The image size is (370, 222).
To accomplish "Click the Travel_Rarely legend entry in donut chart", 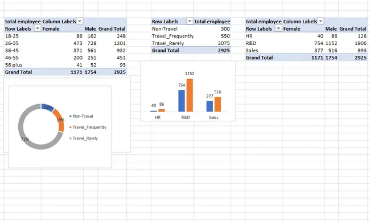I will (x=84, y=138).
